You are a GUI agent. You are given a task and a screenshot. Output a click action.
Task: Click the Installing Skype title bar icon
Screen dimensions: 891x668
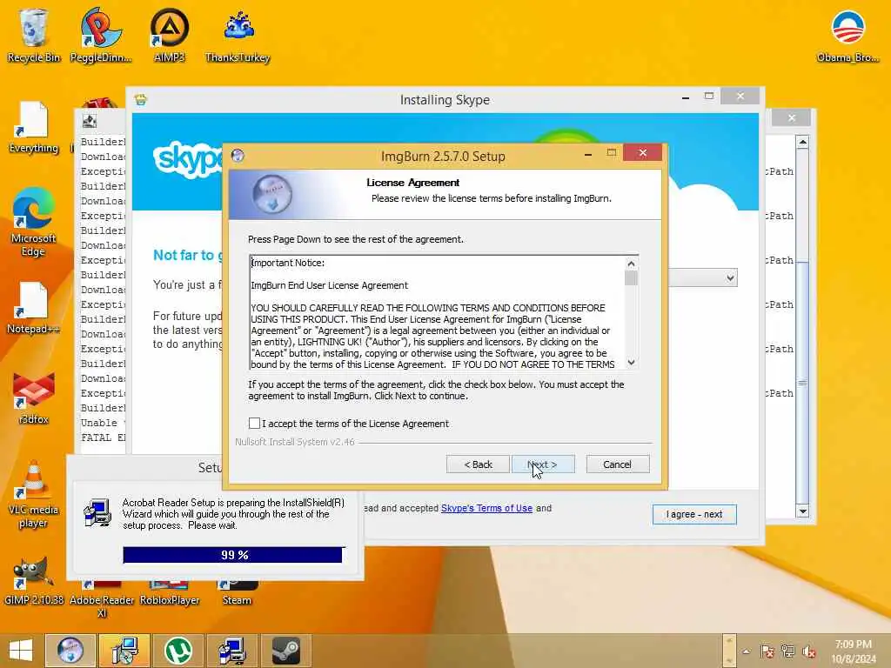tap(140, 100)
